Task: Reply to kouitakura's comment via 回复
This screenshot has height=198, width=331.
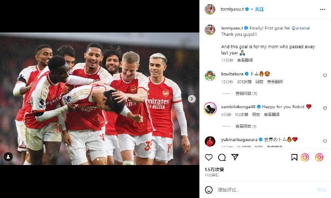Action: coord(259,82)
